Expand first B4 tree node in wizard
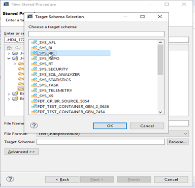This screenshot has height=188, width=195. click(x=9, y=93)
